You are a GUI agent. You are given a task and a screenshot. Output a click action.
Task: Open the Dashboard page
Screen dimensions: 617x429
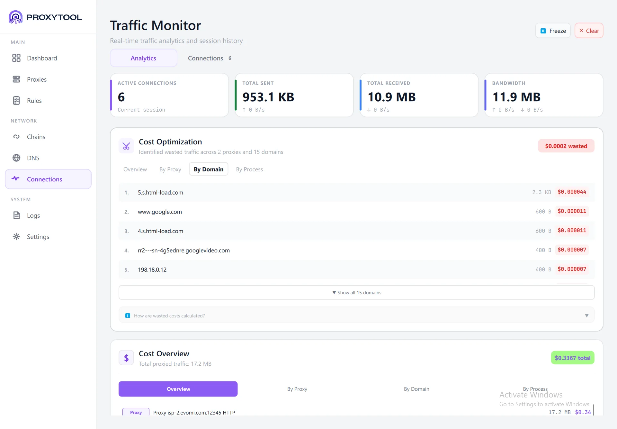pos(48,58)
